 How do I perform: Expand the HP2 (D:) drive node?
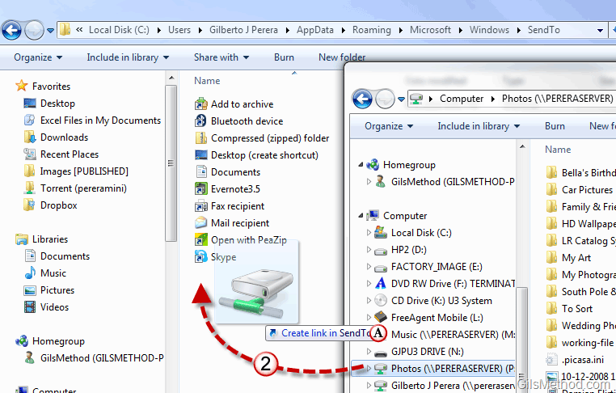coord(369,250)
